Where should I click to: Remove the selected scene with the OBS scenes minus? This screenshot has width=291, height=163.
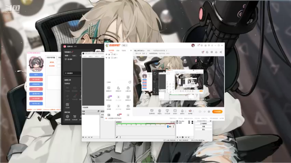pyautogui.click(x=86, y=137)
